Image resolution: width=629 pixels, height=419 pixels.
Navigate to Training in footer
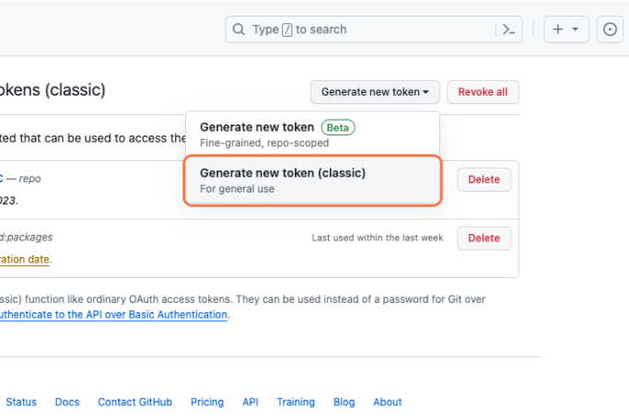pos(296,402)
